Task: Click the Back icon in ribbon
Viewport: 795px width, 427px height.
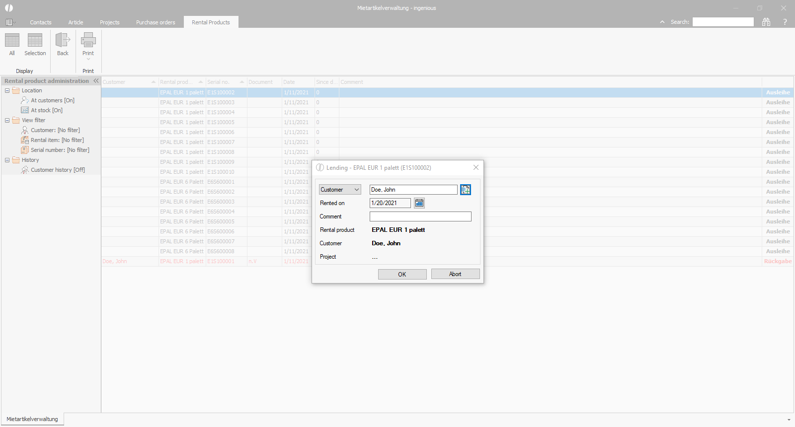Action: (63, 41)
